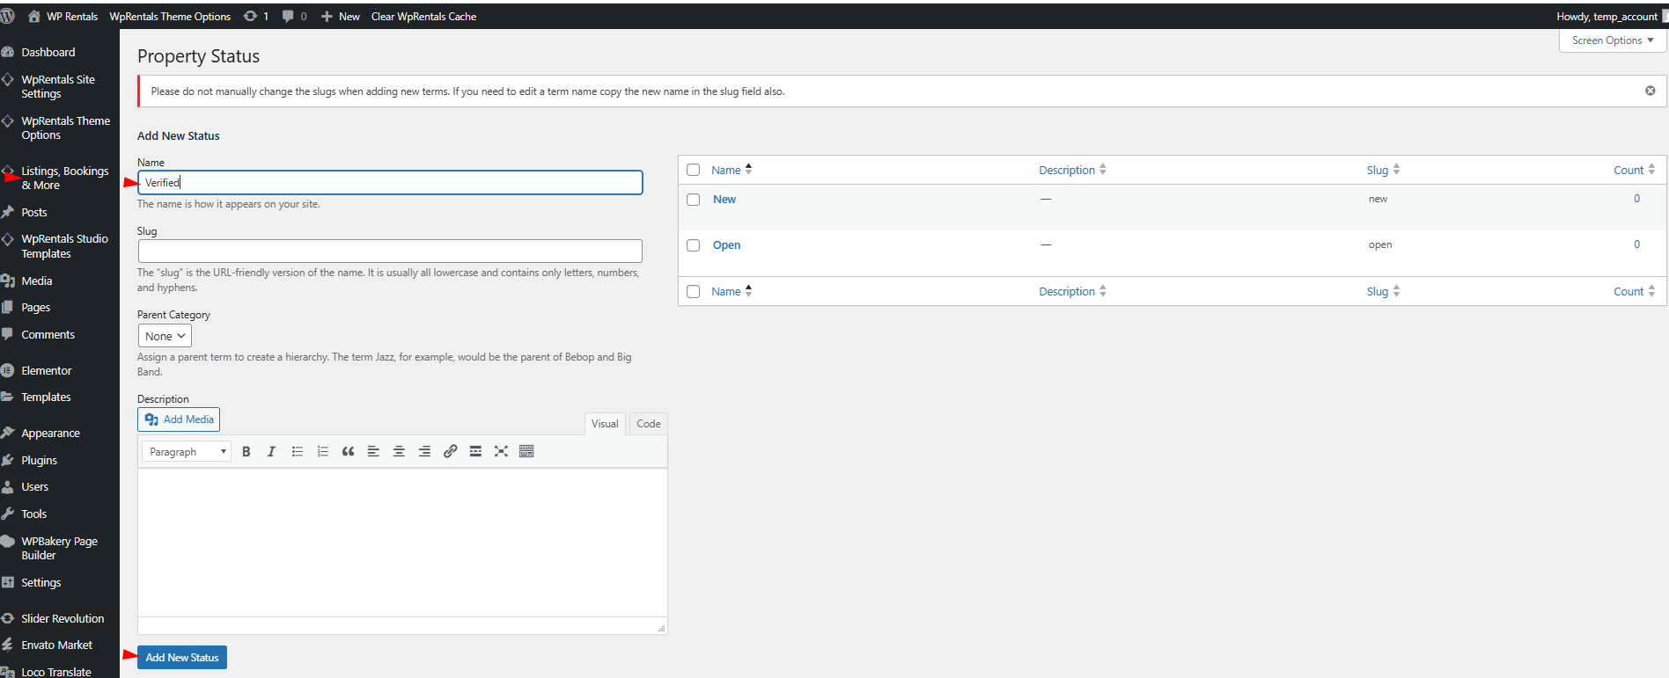Click into the Slug text field
Screen dimensions: 1669x678
coord(390,251)
